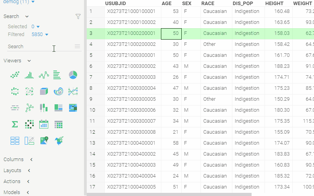The image size is (314, 196).
Task: Open the Filtered 5850 dropdown
Action: 47,35
